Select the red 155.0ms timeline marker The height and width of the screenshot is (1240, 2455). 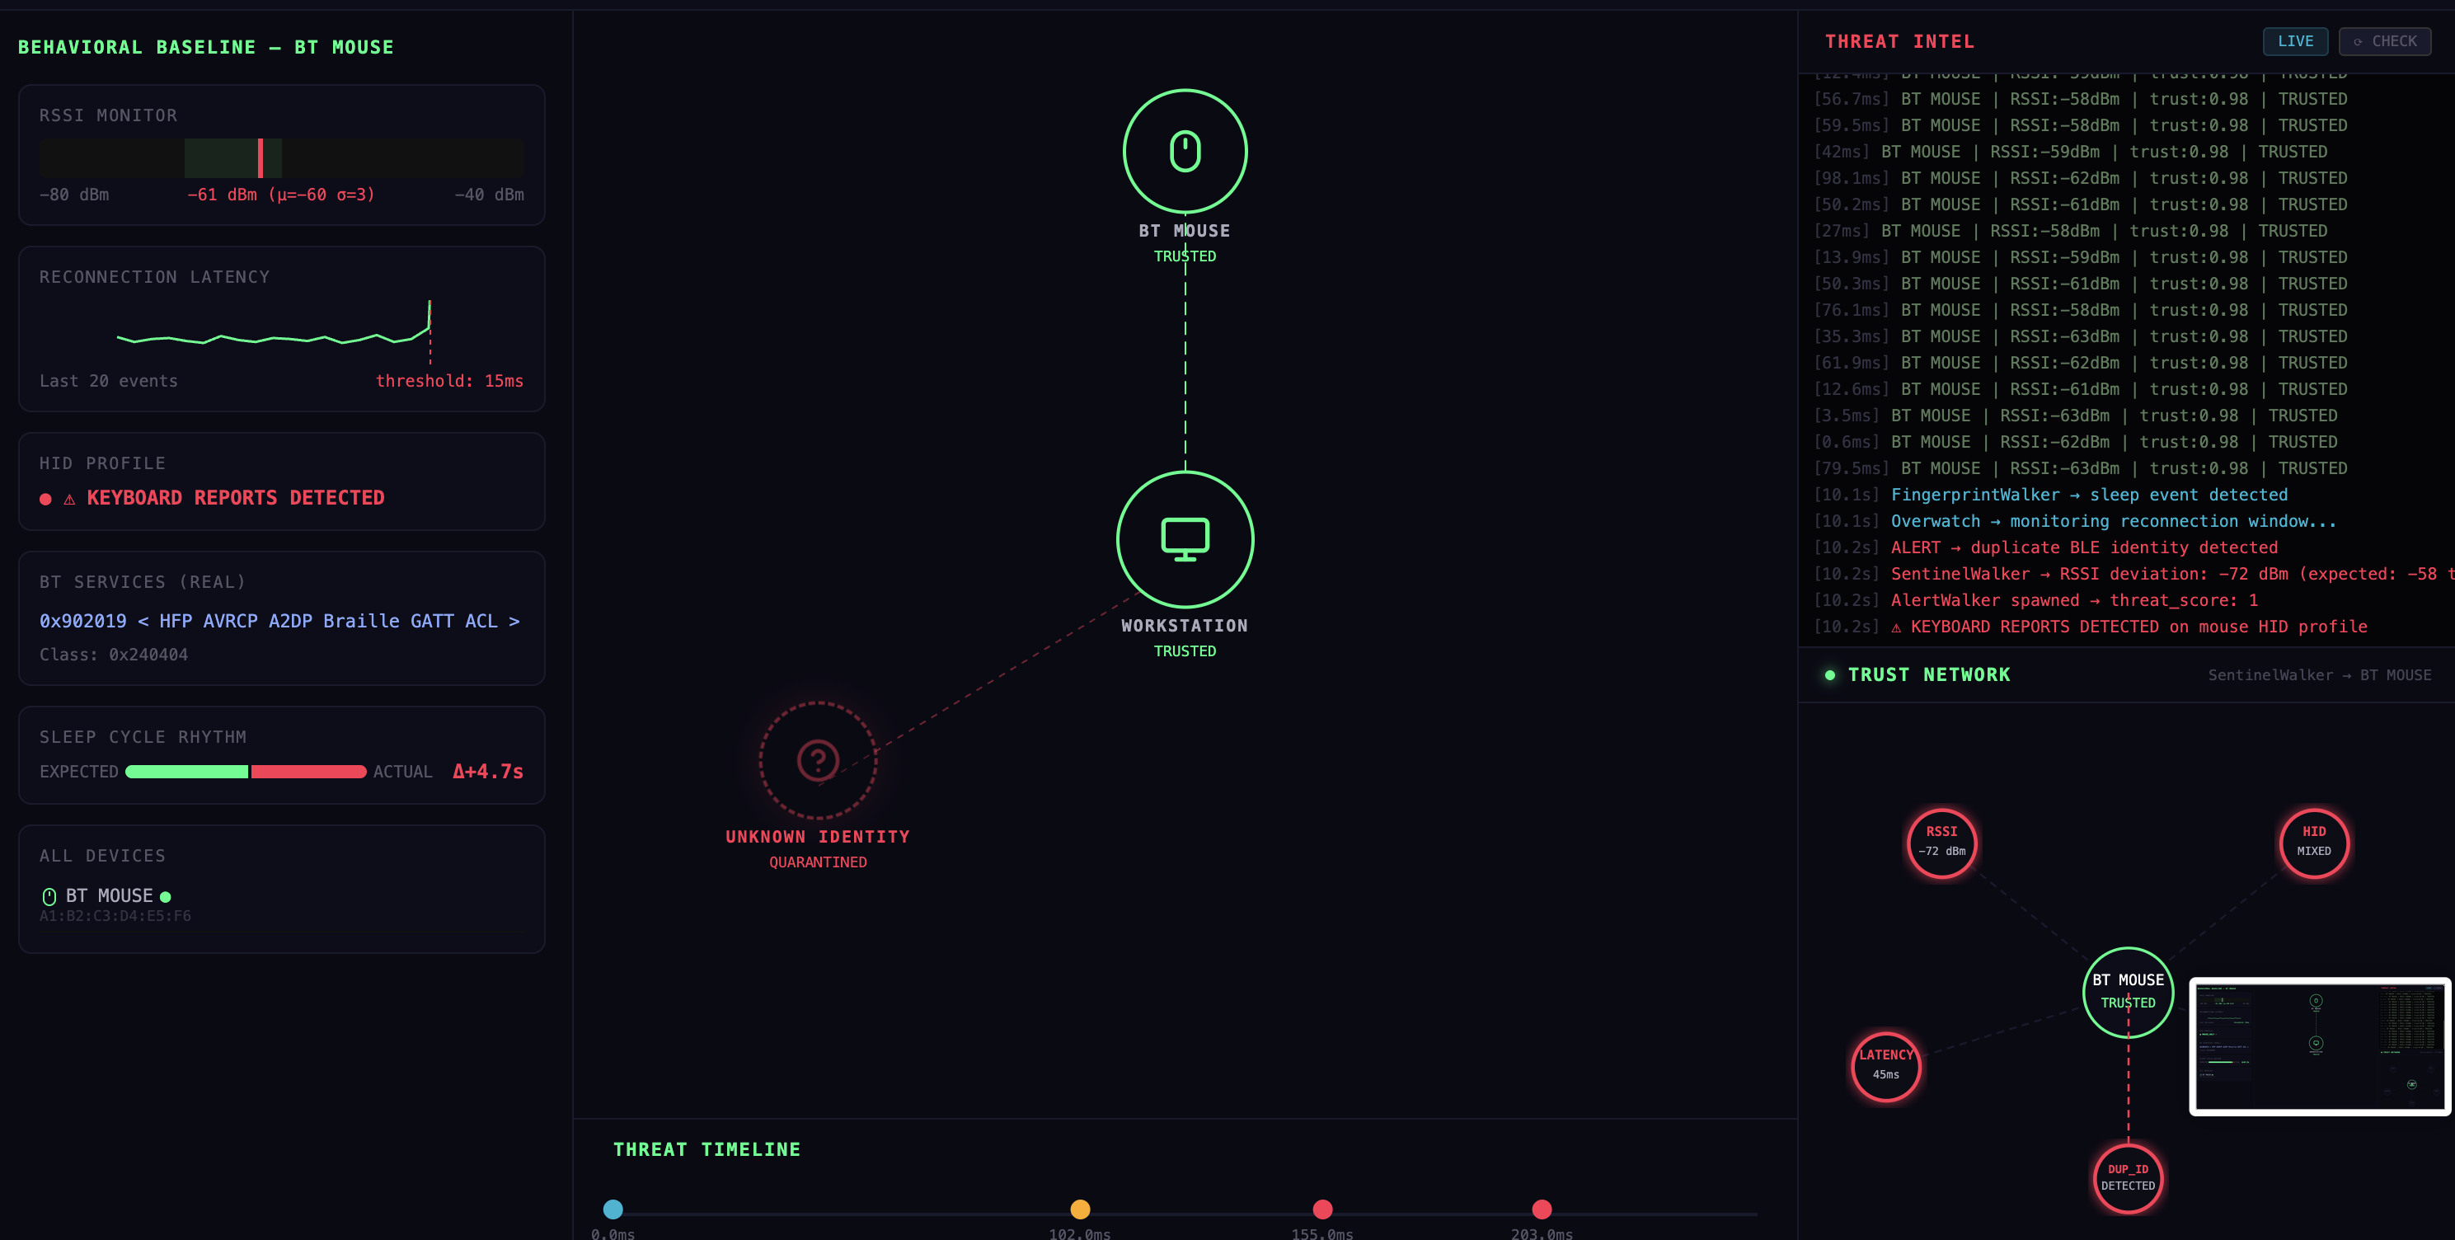(x=1321, y=1209)
